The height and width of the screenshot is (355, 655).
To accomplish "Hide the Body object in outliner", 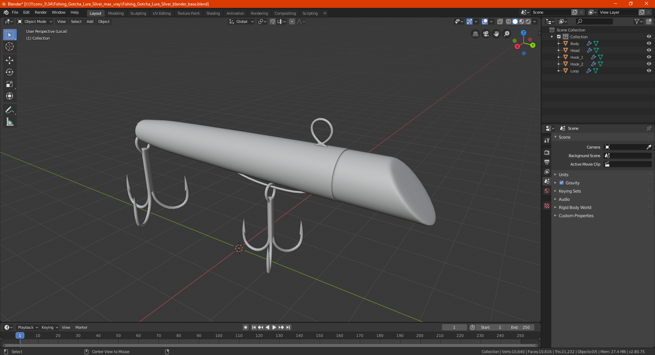I will click(649, 44).
